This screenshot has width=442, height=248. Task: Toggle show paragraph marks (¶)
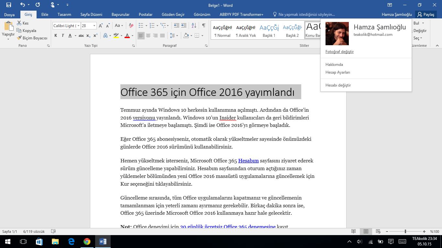coord(204,26)
